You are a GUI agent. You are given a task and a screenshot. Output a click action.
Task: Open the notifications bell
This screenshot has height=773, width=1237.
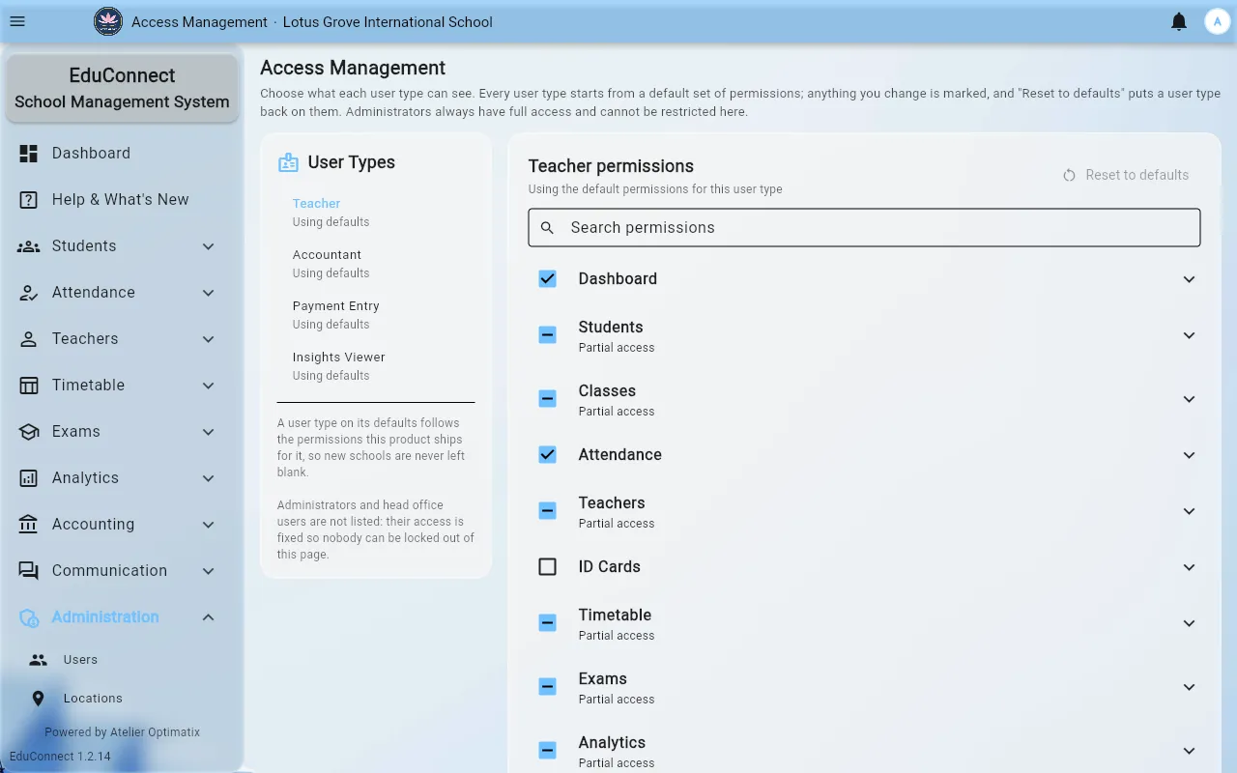point(1179,21)
